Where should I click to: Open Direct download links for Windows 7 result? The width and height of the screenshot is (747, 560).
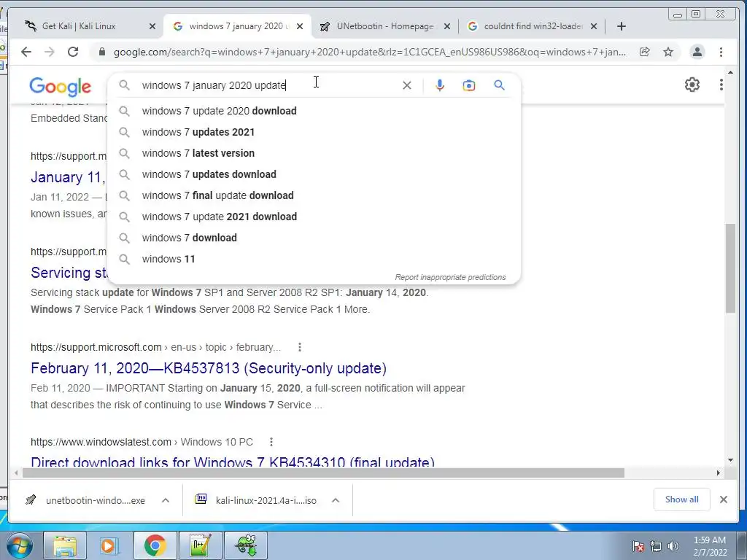233,462
